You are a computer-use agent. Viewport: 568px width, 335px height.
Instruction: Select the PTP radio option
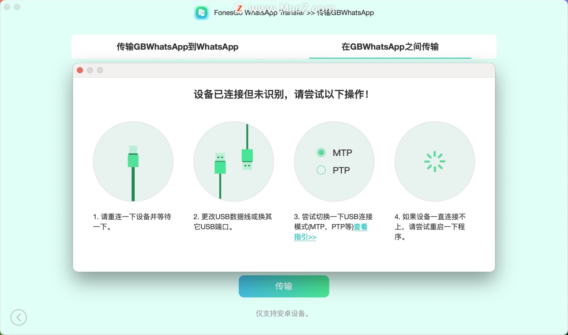click(321, 170)
